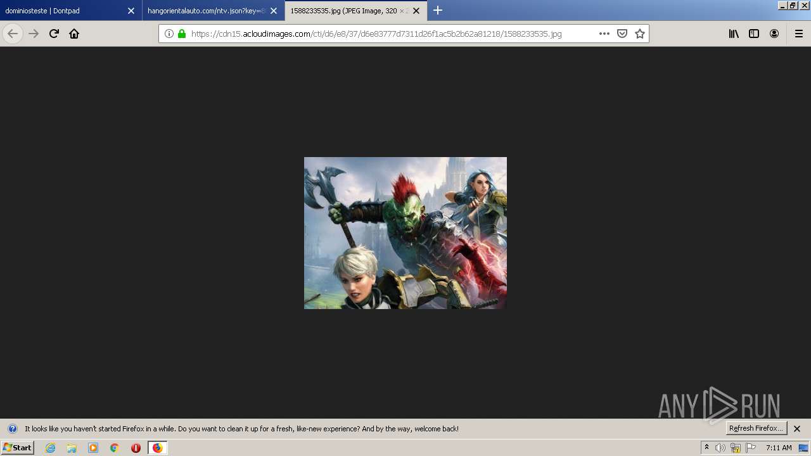Click Show desktop button in tray
Viewport: 811px width, 456px height.
[x=804, y=448]
